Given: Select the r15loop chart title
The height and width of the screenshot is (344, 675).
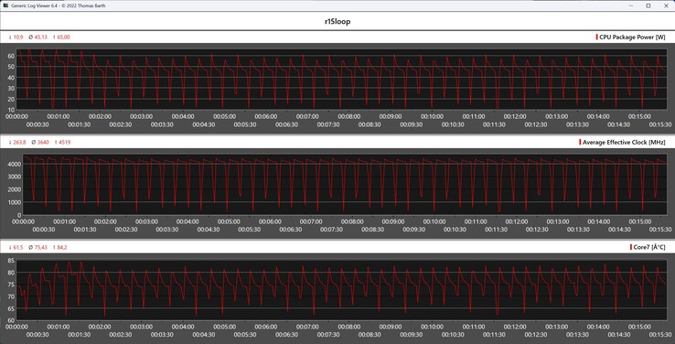Looking at the screenshot, I should [337, 22].
